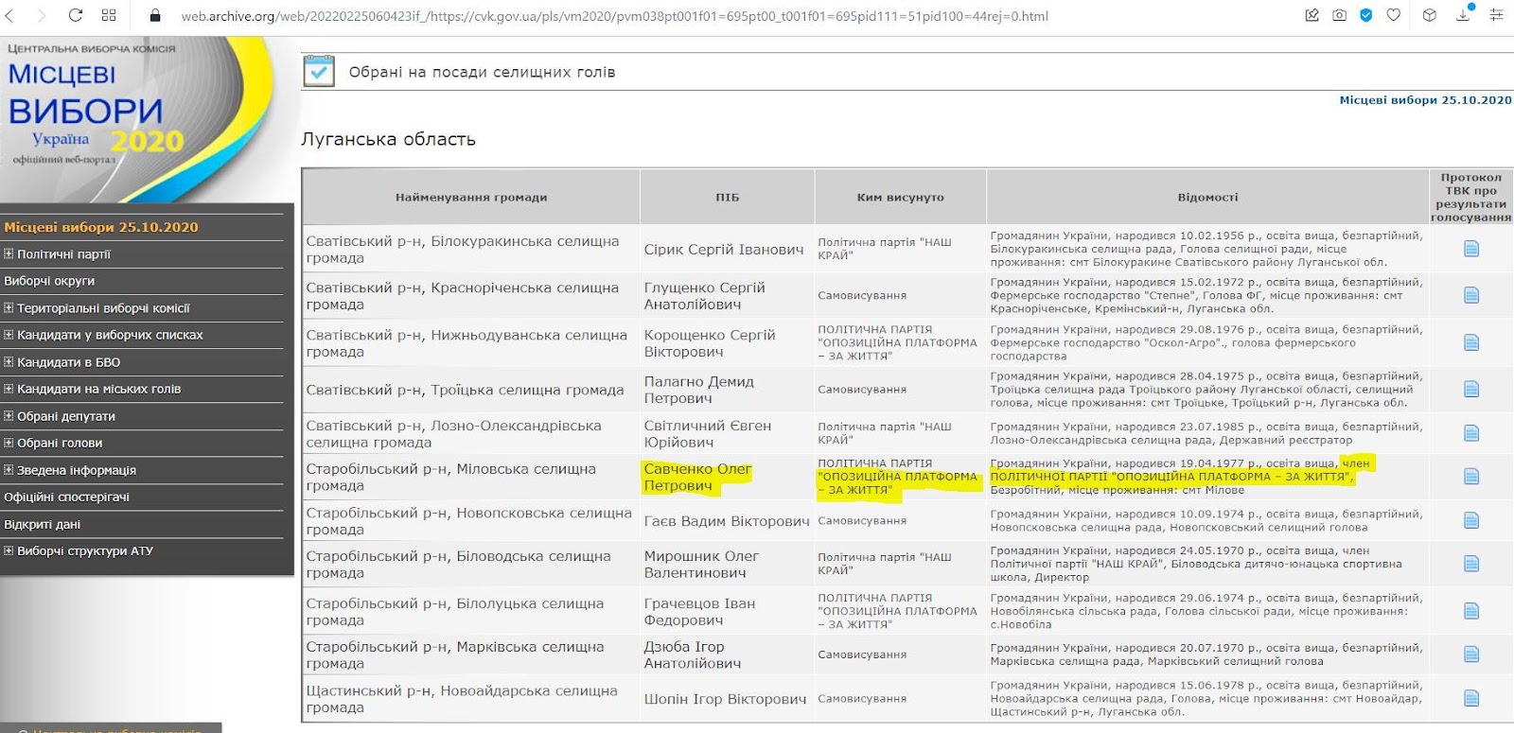Open the blue shield ad blocker icon
Screen dimensions: 1514x733
[x=1365, y=15]
